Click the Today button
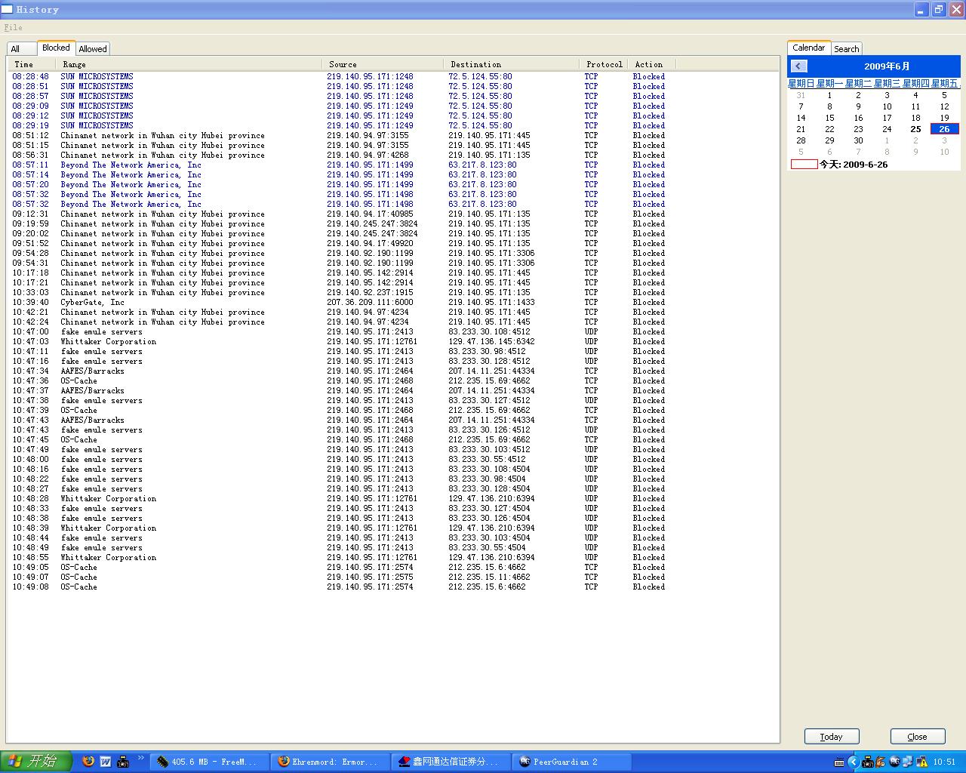966x773 pixels. point(831,737)
